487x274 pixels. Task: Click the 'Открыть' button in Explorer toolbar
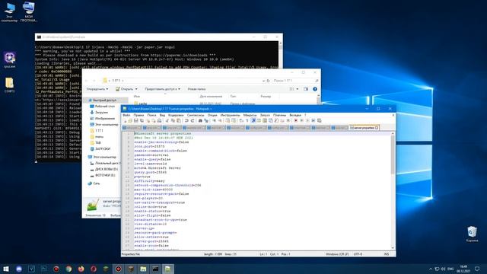(124, 89)
